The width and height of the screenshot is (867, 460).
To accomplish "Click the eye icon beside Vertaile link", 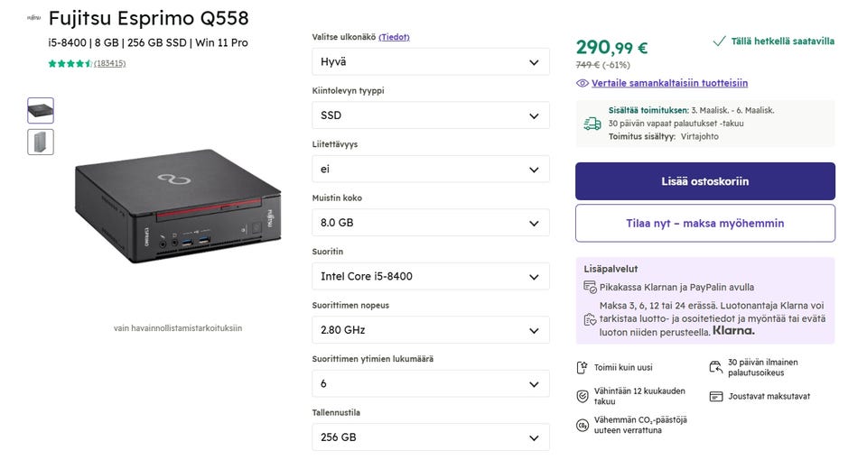I will point(583,83).
